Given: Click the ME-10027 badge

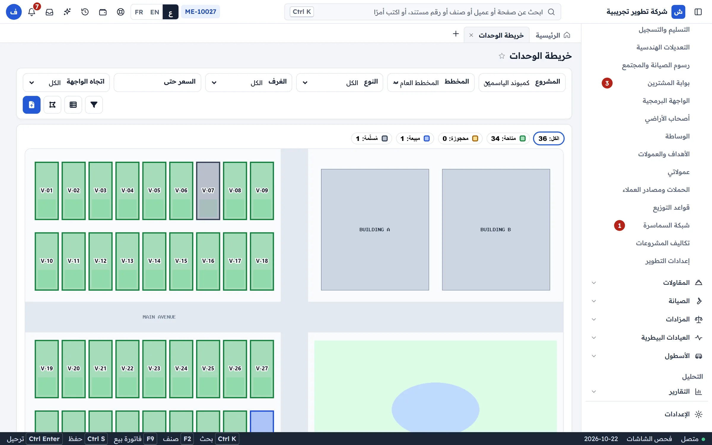Looking at the screenshot, I should (x=201, y=12).
